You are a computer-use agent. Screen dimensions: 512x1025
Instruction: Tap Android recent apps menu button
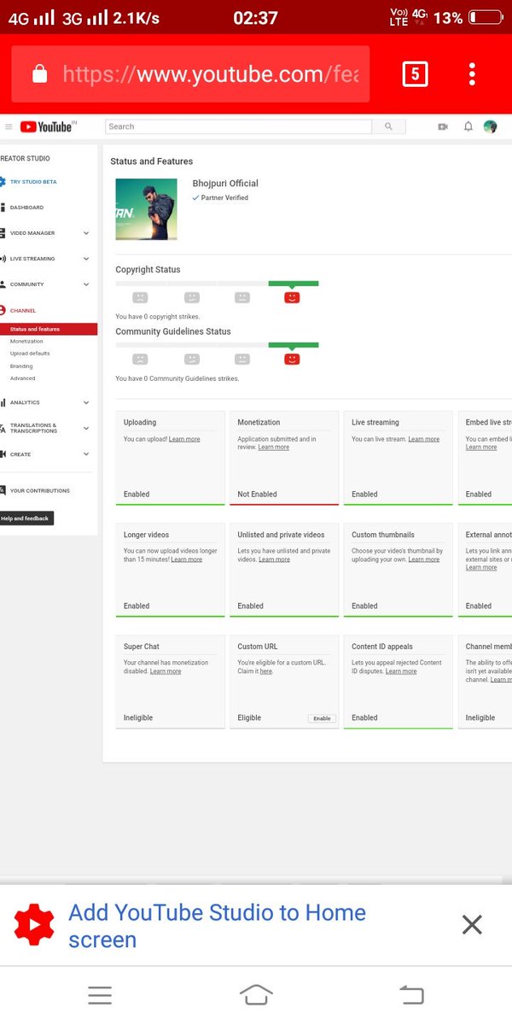pos(100,995)
